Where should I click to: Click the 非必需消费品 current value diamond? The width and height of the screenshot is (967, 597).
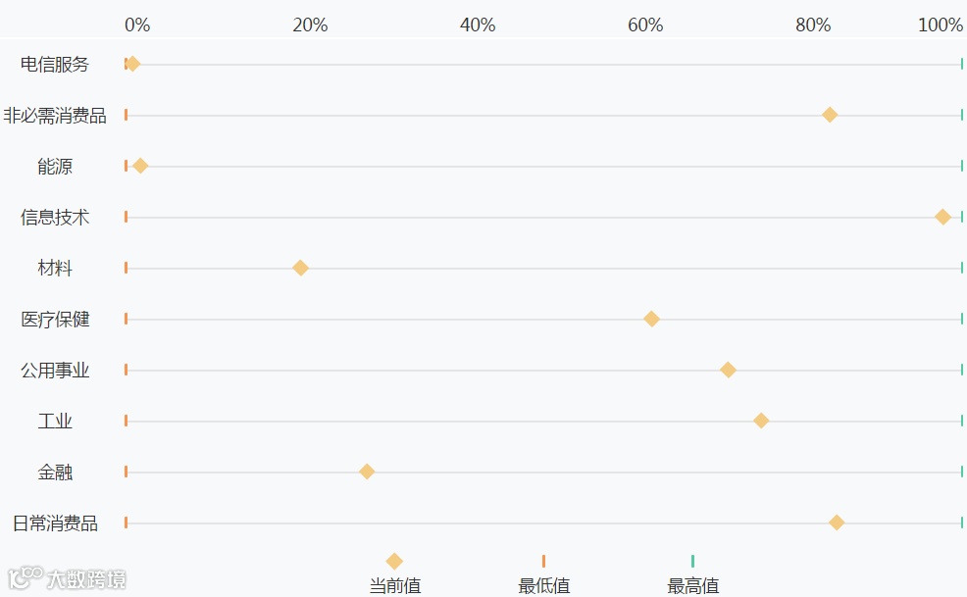point(830,115)
